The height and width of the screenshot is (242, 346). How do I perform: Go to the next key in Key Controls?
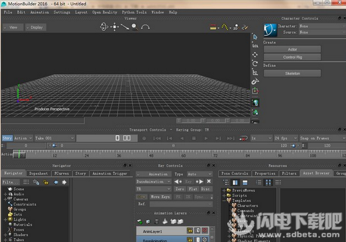[x=199, y=181]
